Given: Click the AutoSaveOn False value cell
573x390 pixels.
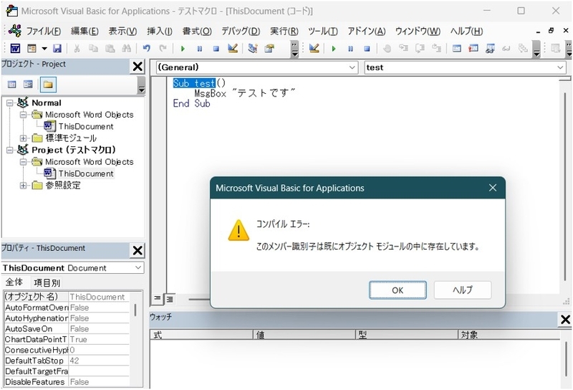Looking at the screenshot, I should [99, 329].
